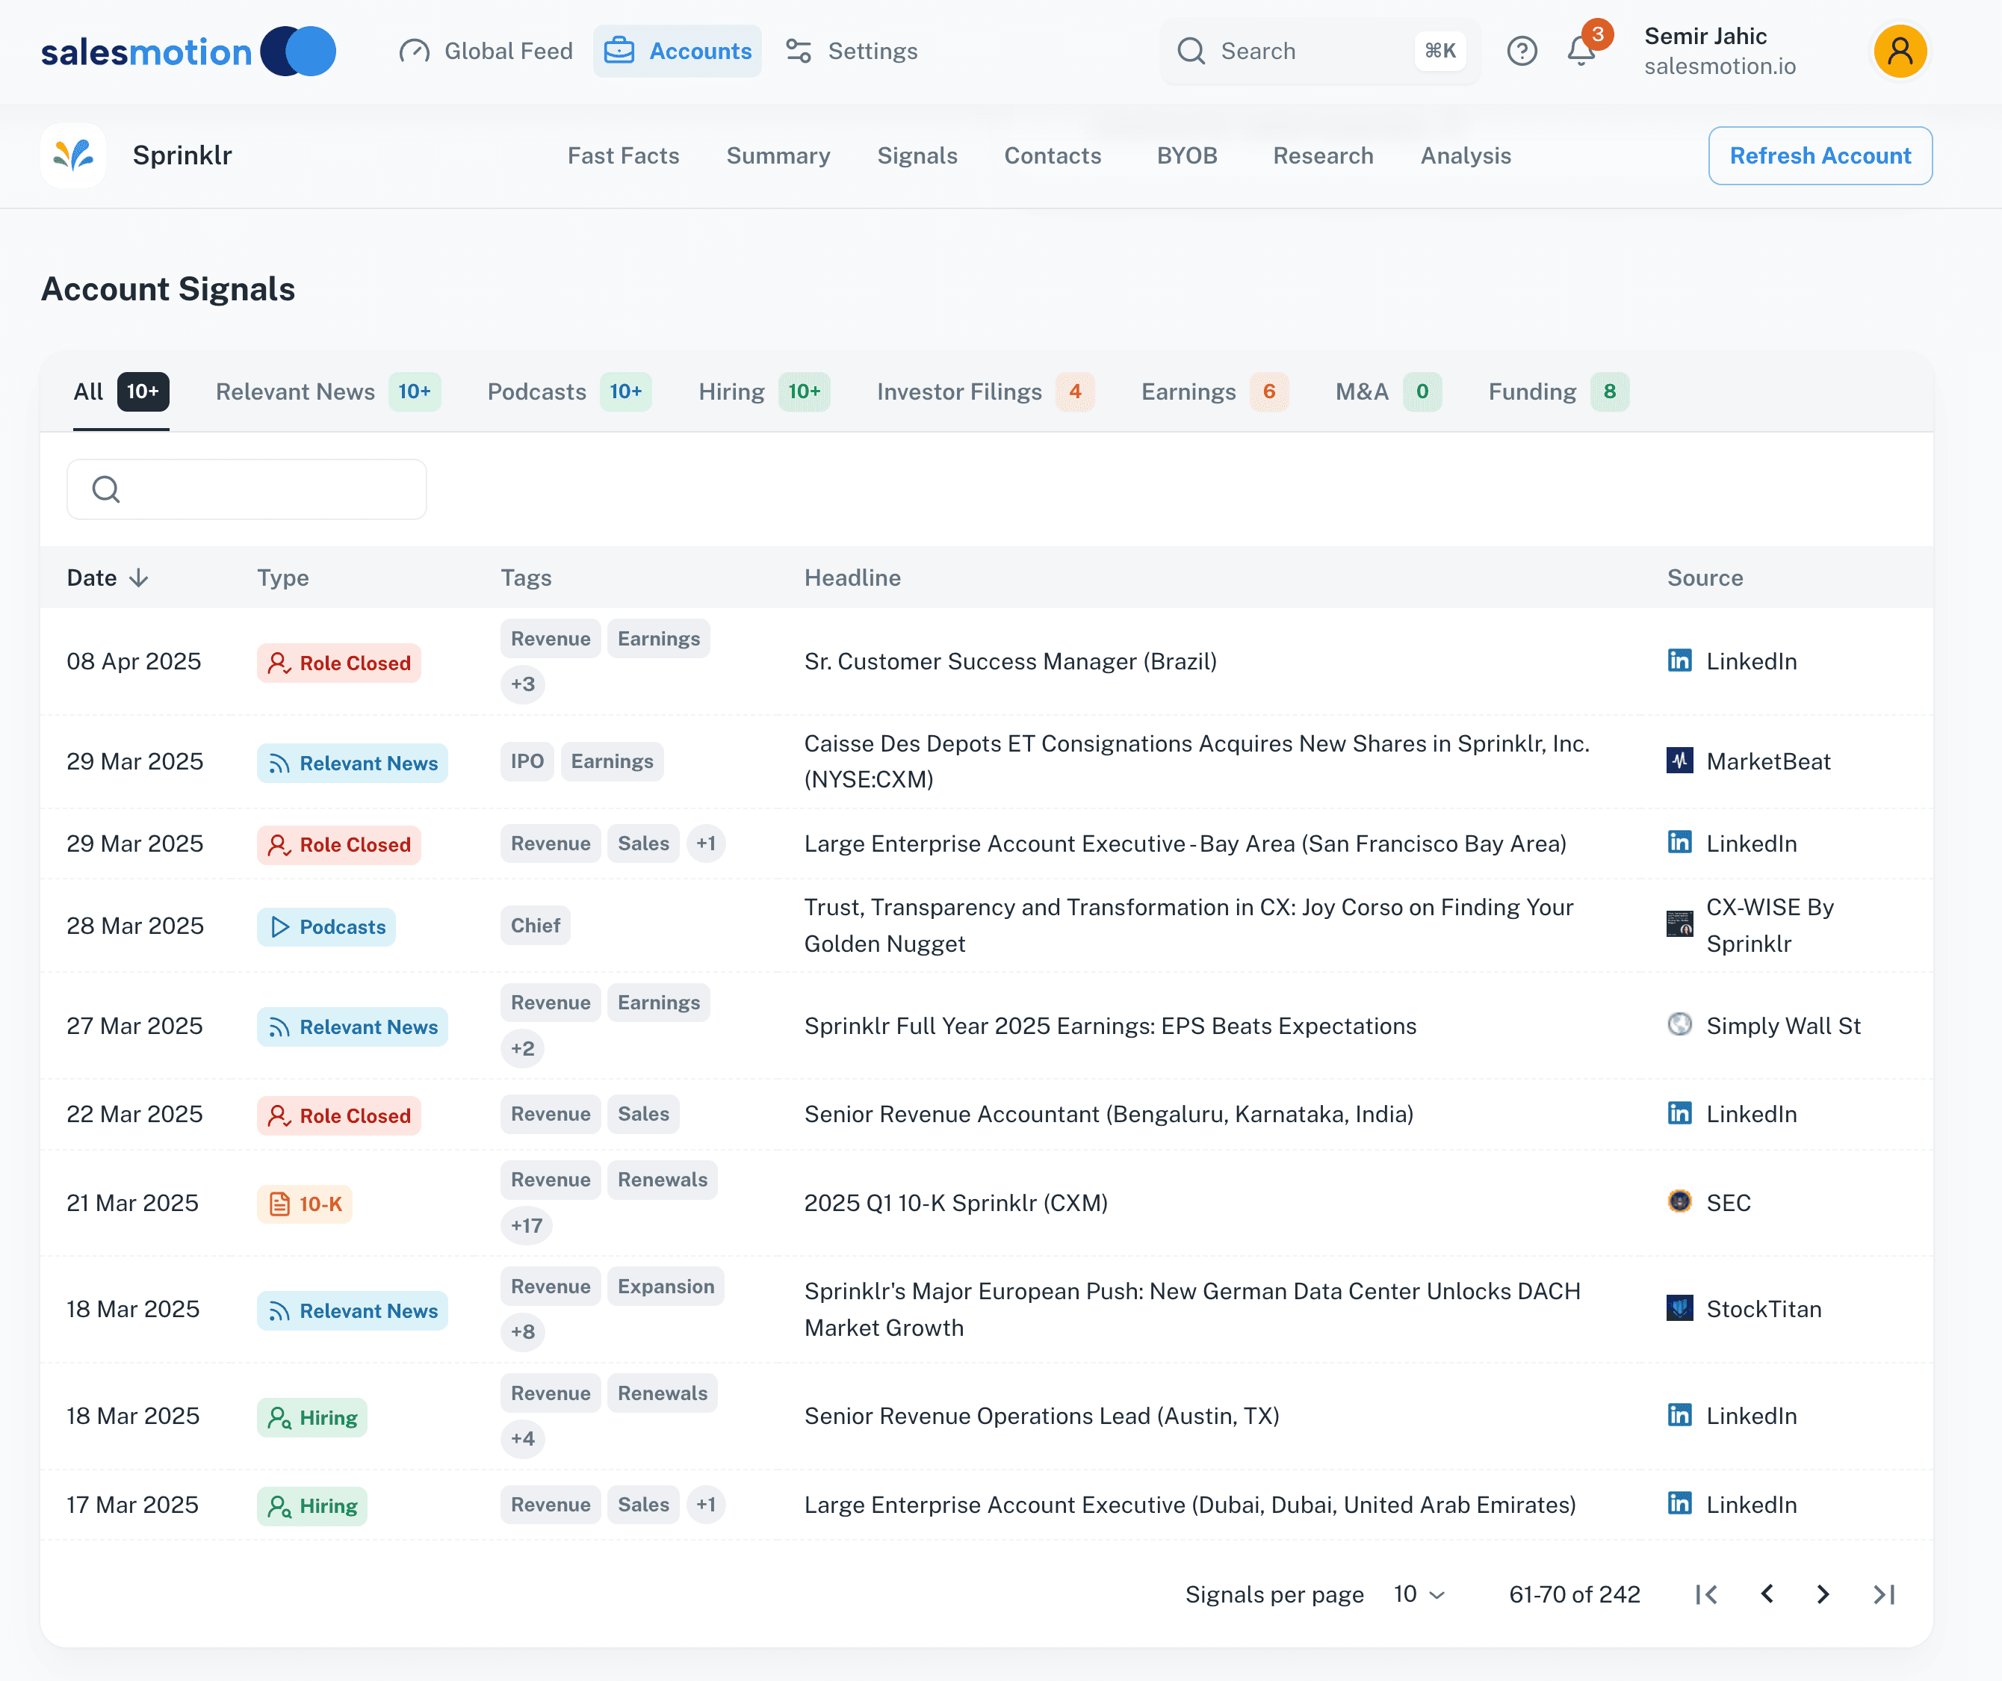Click the user avatar profile icon
The image size is (2002, 1681).
pos(1899,51)
